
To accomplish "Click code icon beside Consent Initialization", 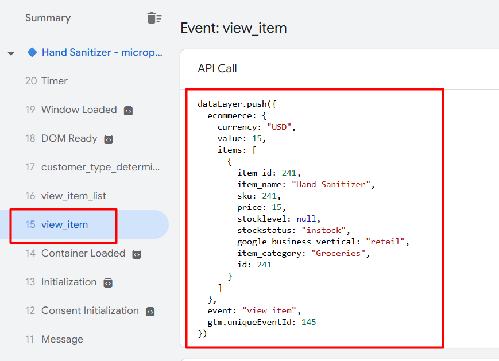I will point(150,311).
